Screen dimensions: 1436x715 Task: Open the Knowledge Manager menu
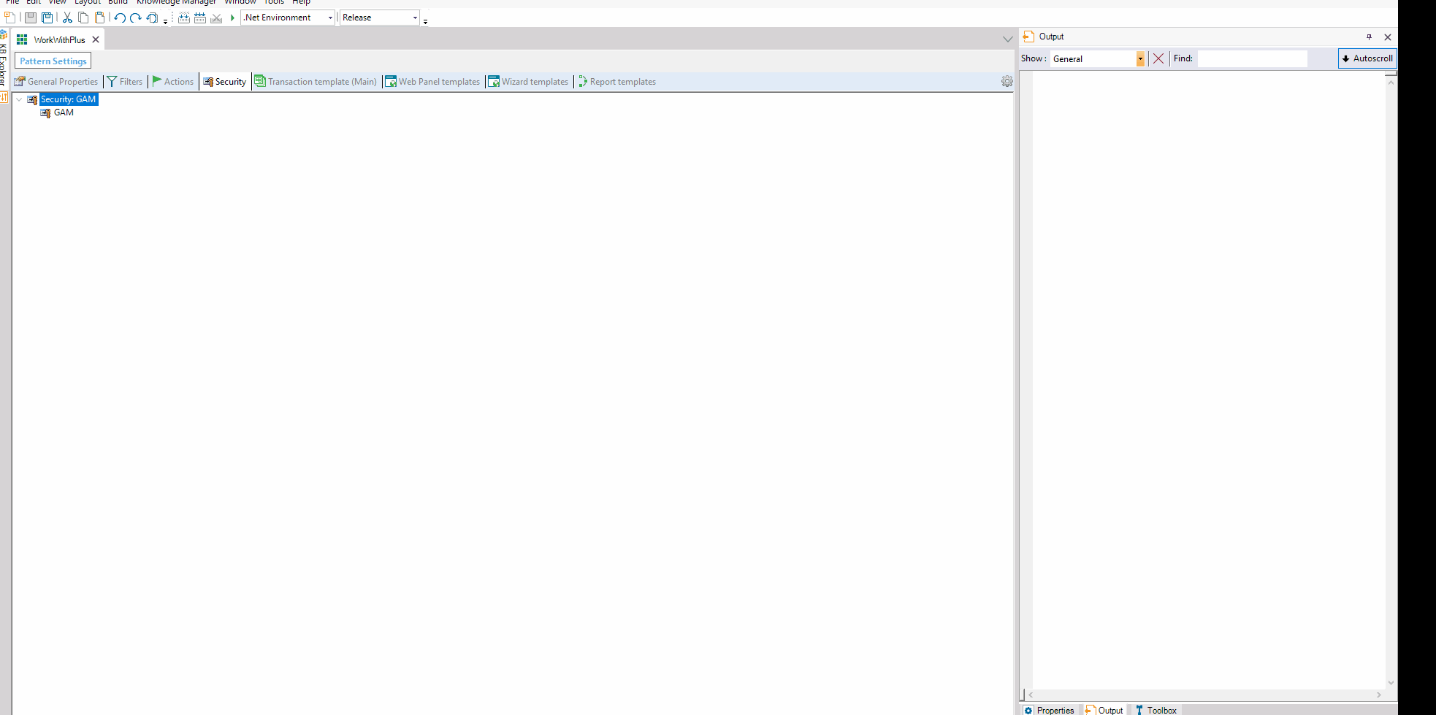pyautogui.click(x=176, y=2)
